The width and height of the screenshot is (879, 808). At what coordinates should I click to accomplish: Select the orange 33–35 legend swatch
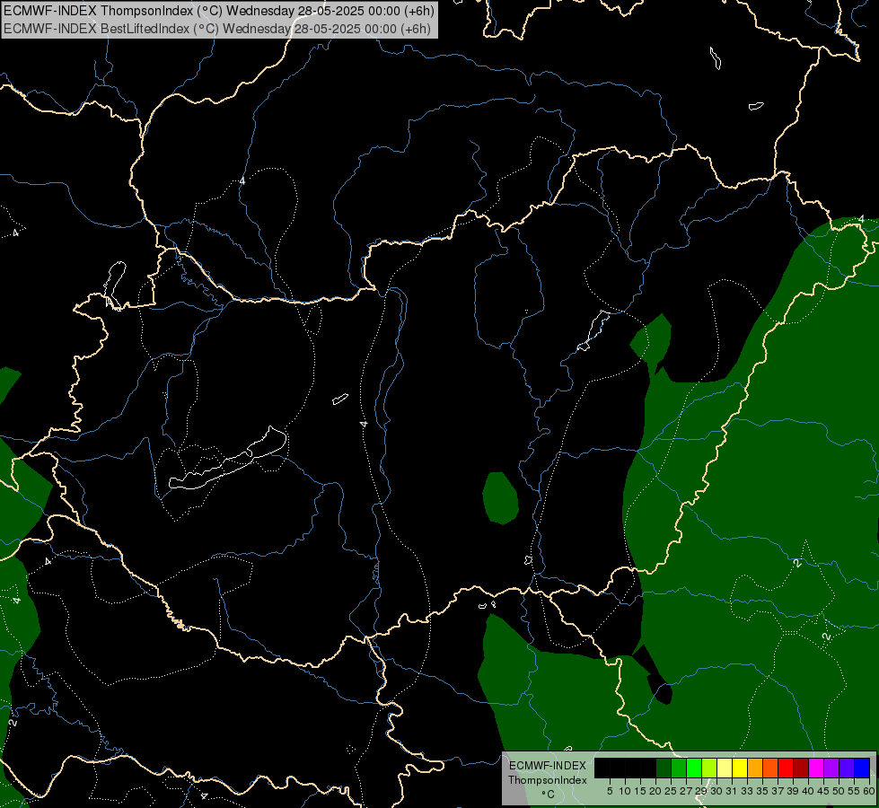755,768
